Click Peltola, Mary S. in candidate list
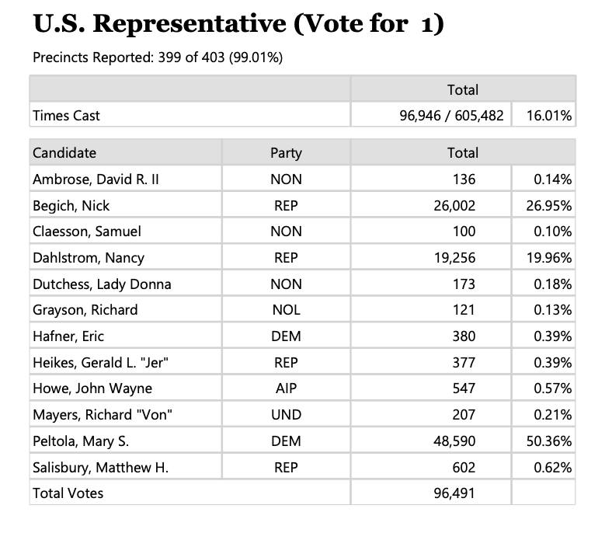Image resolution: width=612 pixels, height=533 pixels. tap(81, 441)
